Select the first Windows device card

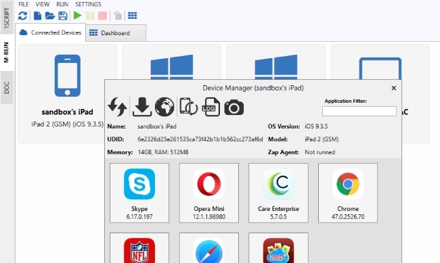pyautogui.click(x=171, y=62)
